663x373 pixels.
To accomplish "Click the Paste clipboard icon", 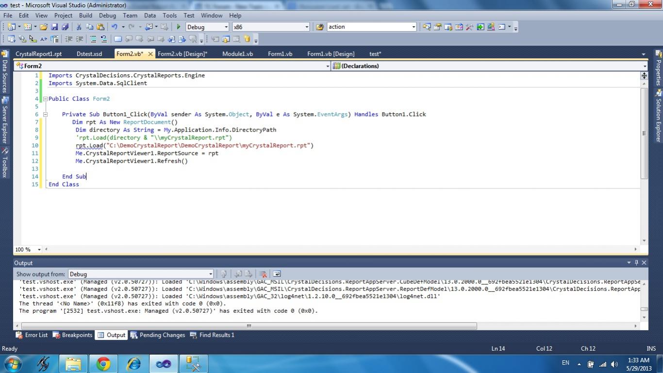I will pos(100,27).
